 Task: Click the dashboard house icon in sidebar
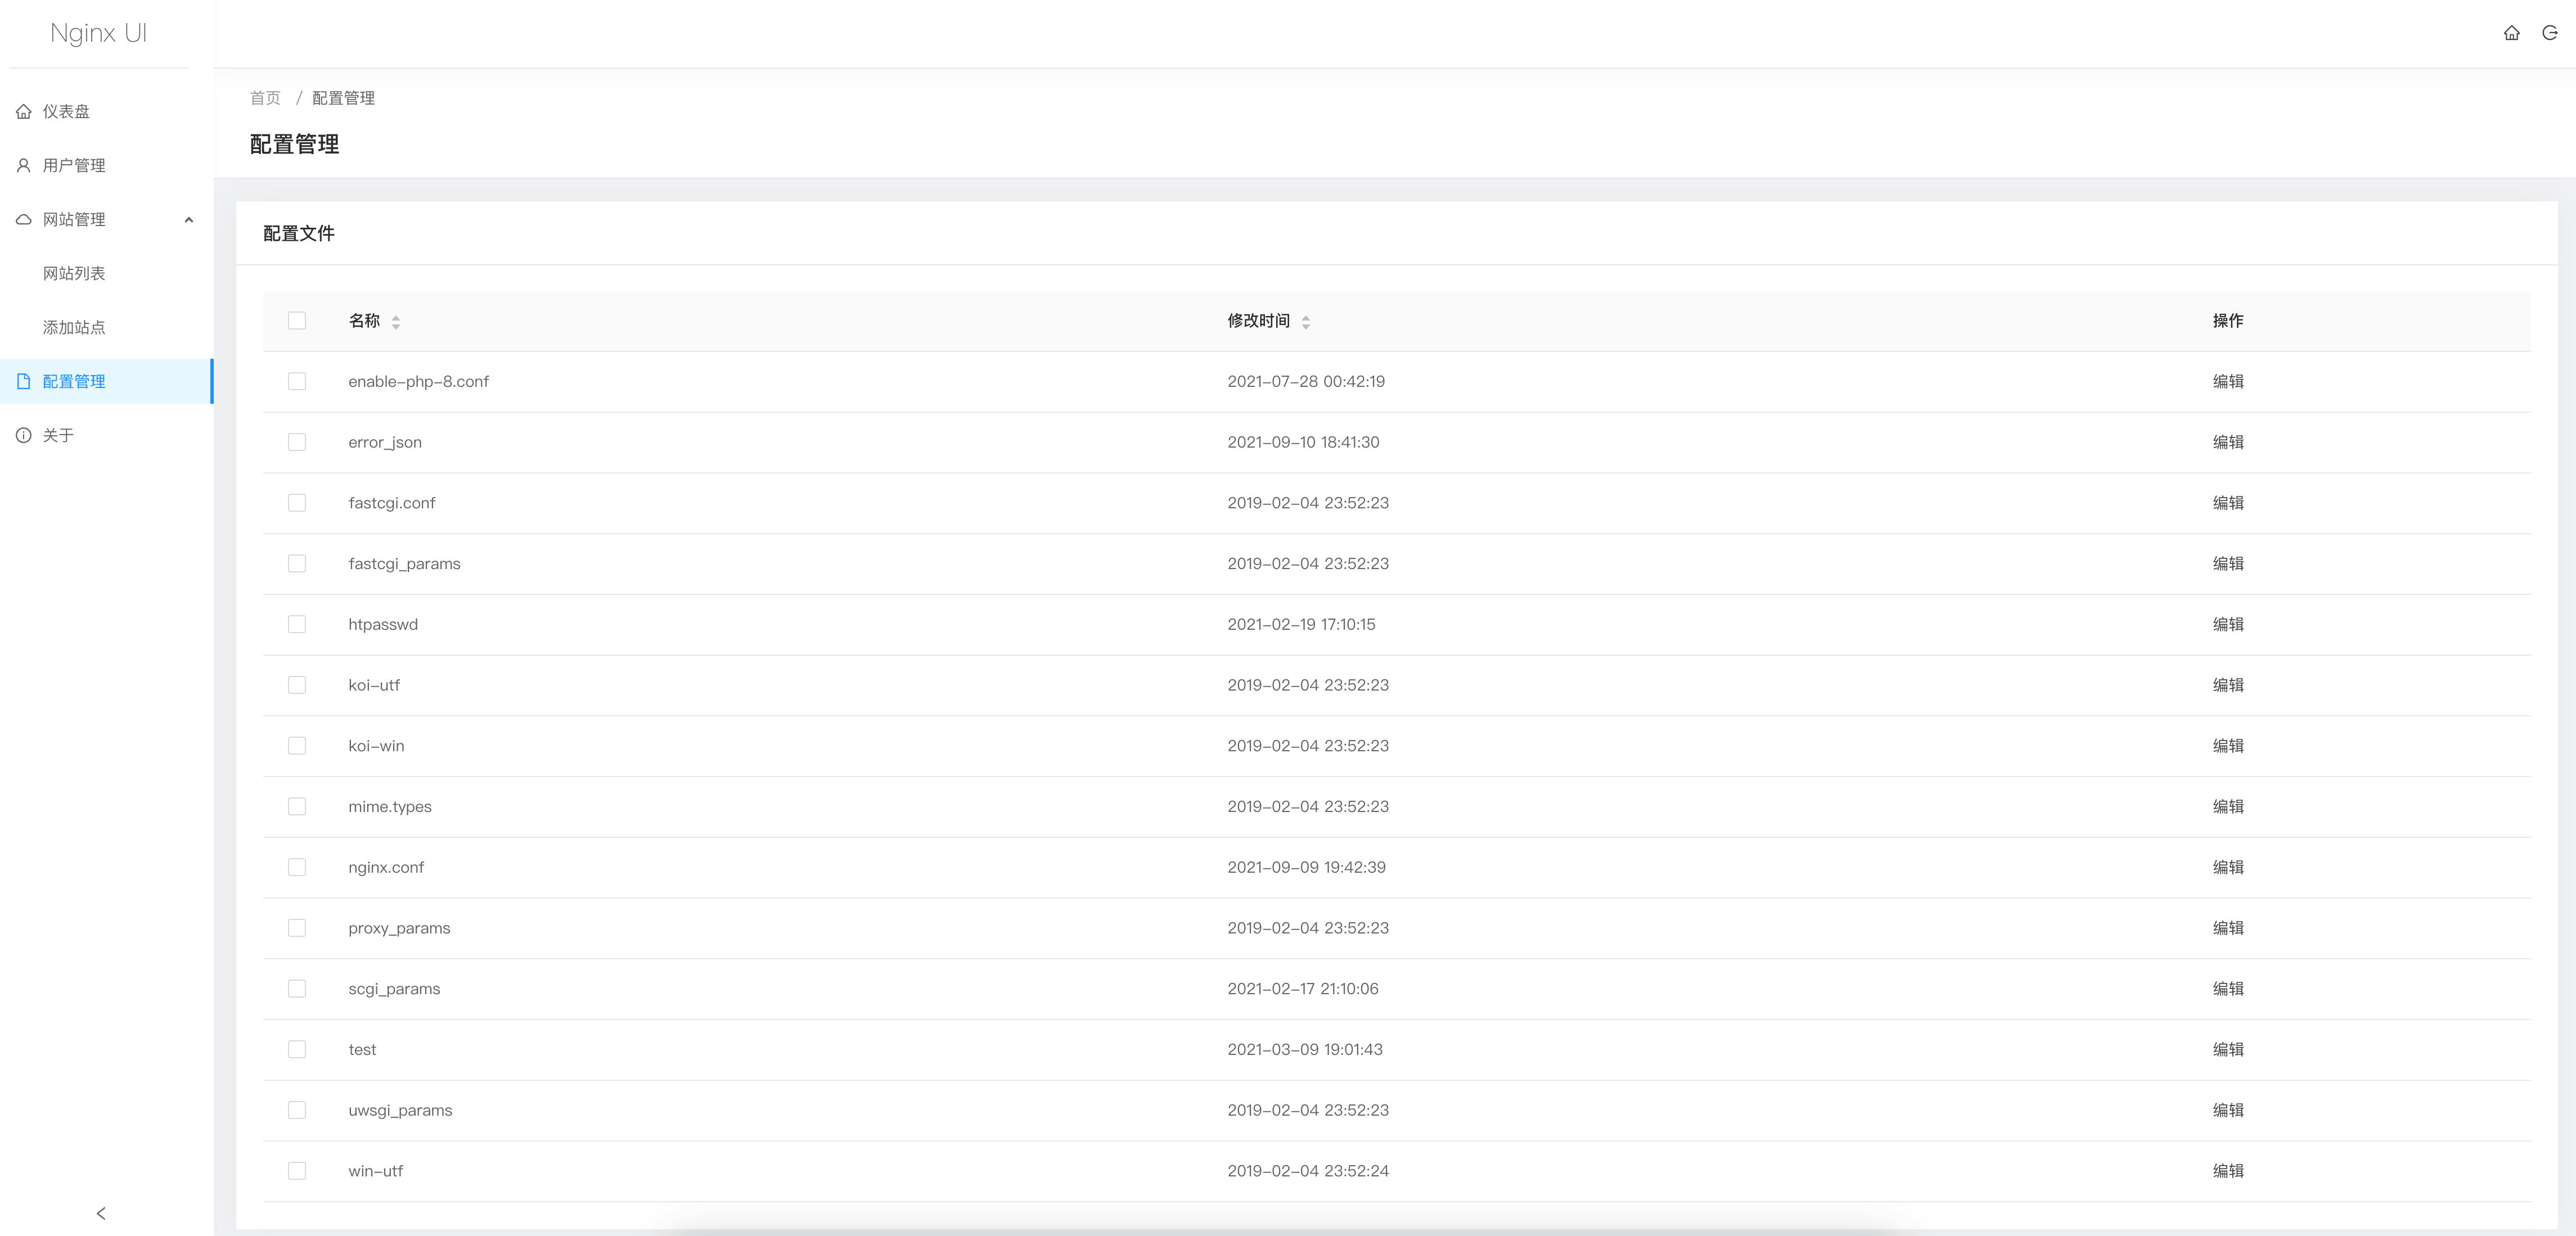(24, 111)
